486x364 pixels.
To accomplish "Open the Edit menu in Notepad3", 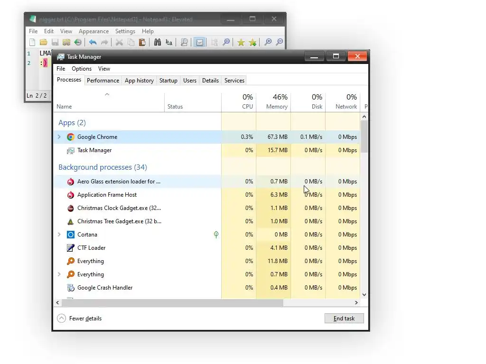I will pyautogui.click(x=49, y=31).
